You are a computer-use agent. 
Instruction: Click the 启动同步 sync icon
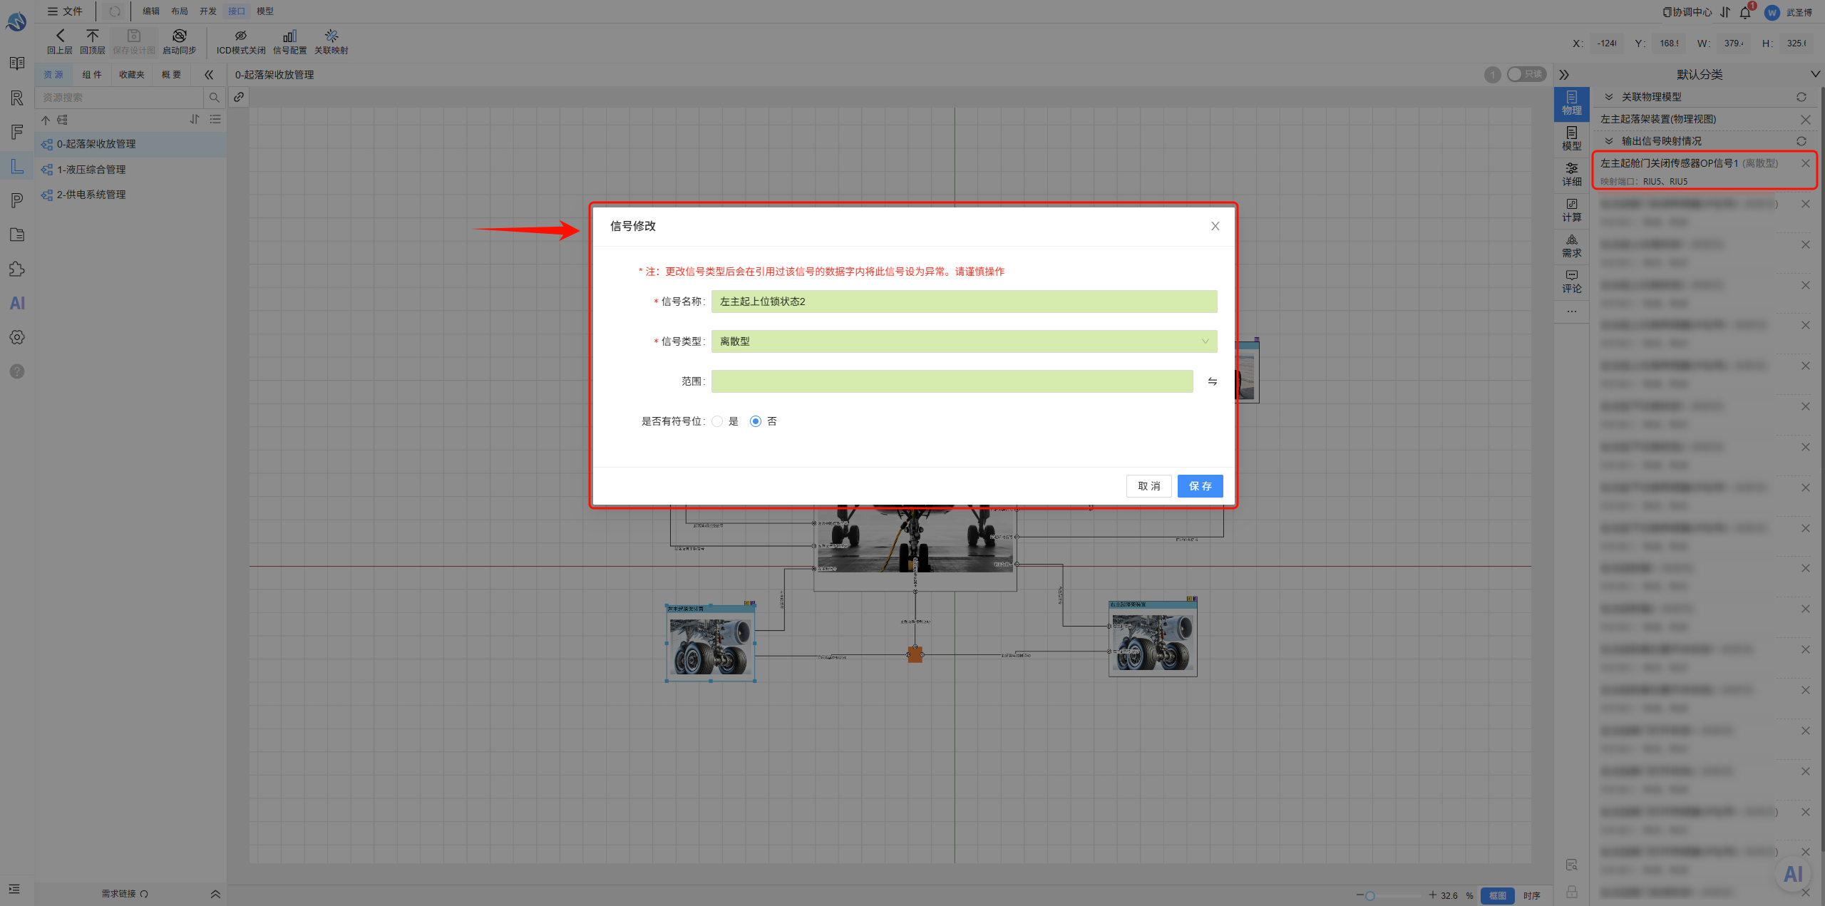pyautogui.click(x=179, y=36)
